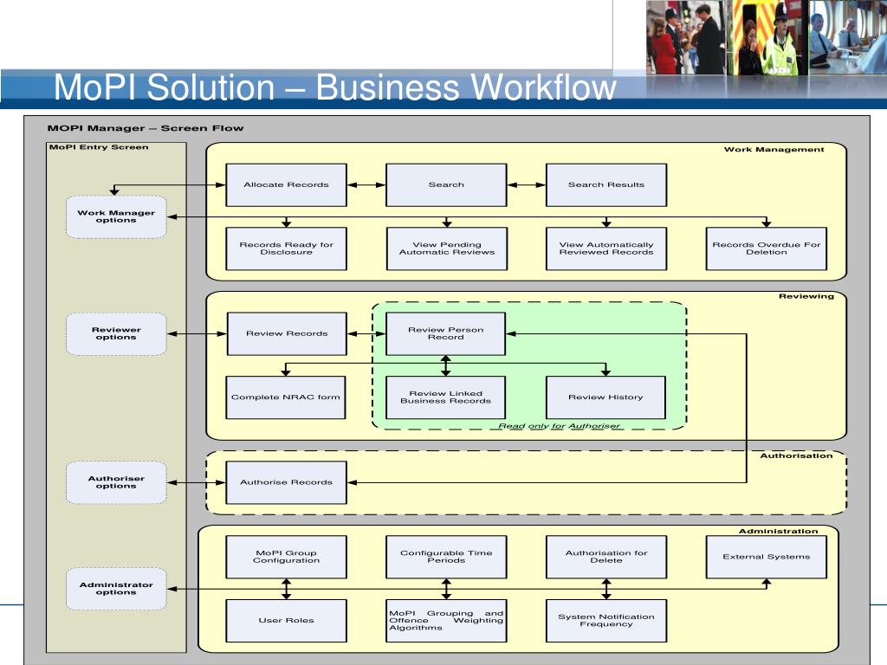Screen dimensions: 887x665
Task: Open the Search Results box
Action: point(605,185)
